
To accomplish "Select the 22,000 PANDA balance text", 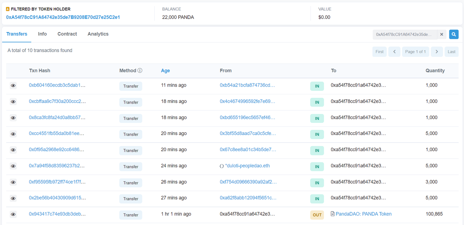I will pyautogui.click(x=178, y=17).
